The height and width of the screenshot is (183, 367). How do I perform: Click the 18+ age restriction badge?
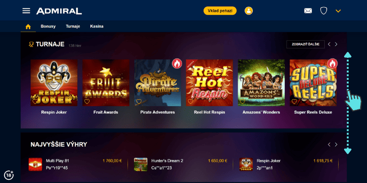click(9, 175)
